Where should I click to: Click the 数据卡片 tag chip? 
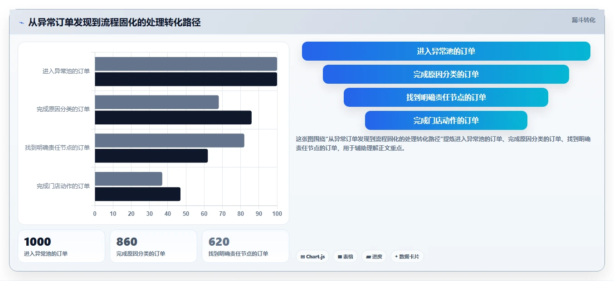point(407,257)
